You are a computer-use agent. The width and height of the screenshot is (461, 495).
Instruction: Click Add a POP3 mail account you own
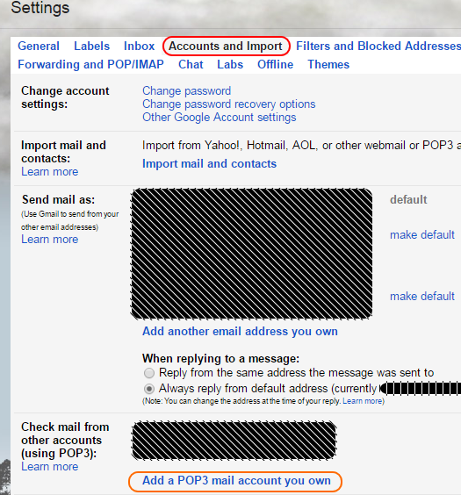point(236,481)
